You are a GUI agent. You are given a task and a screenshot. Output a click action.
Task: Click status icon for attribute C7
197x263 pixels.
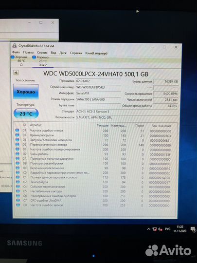tap(18, 200)
